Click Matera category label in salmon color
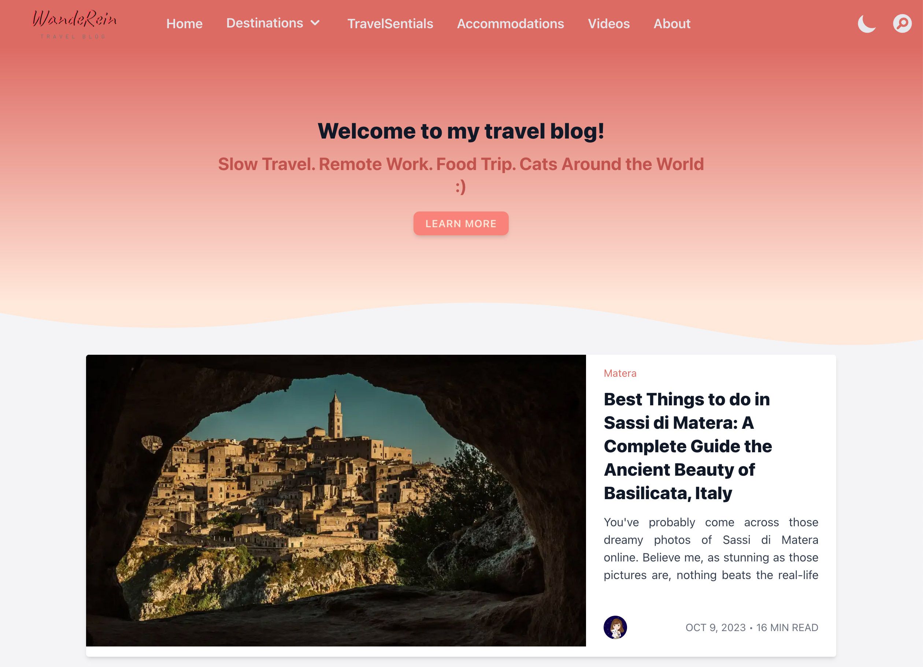The image size is (923, 667). pos(620,373)
